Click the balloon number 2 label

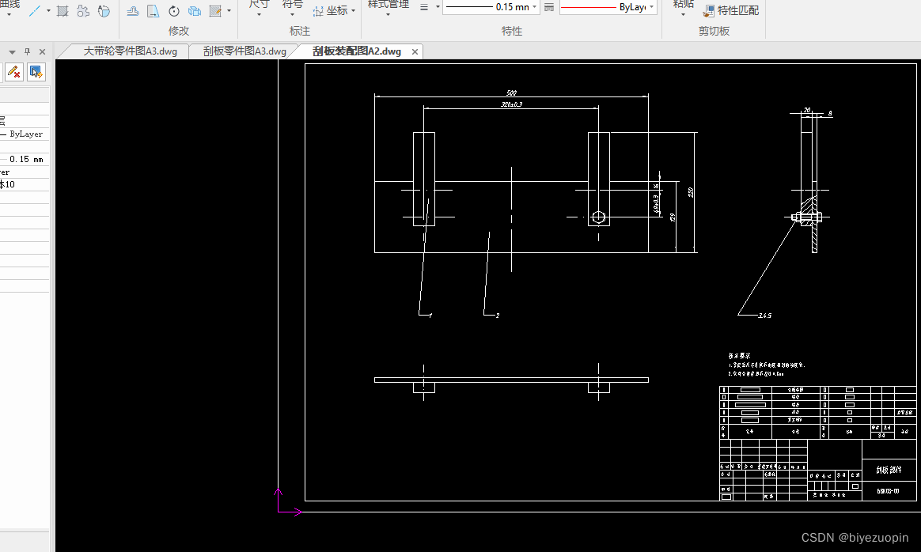pos(498,316)
